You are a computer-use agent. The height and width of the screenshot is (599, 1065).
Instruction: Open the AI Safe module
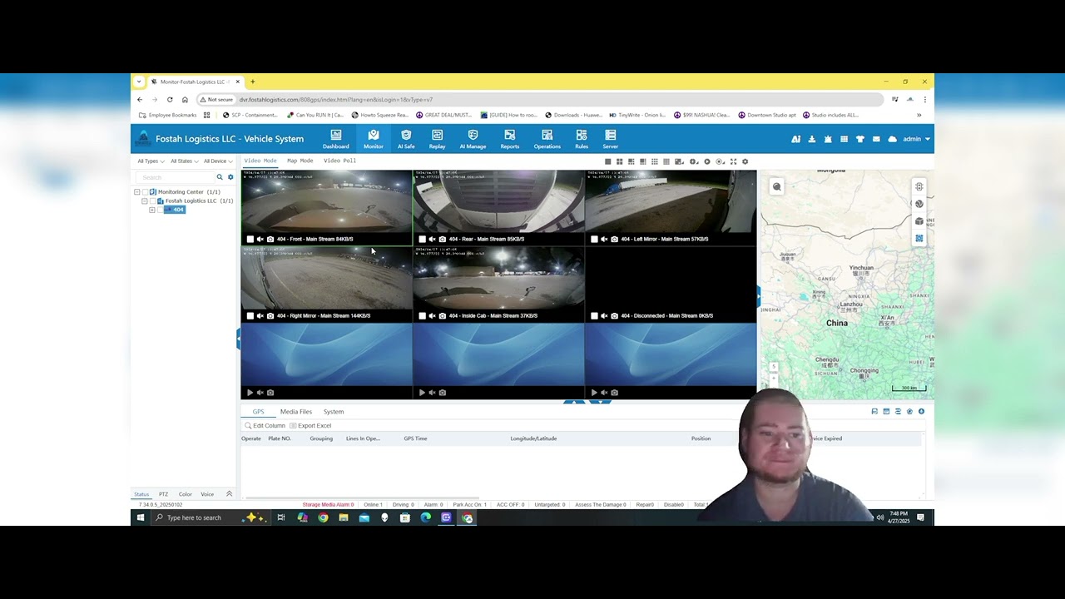406,139
